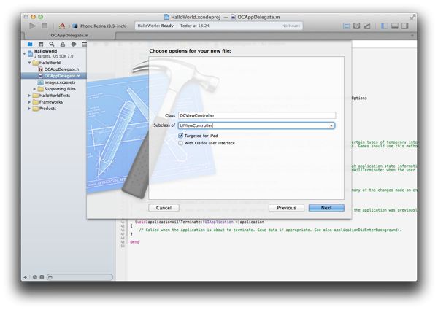This screenshot has height=310, width=438.
Task: Show the Debug navigator list icon
Action: pyautogui.click(x=84, y=44)
